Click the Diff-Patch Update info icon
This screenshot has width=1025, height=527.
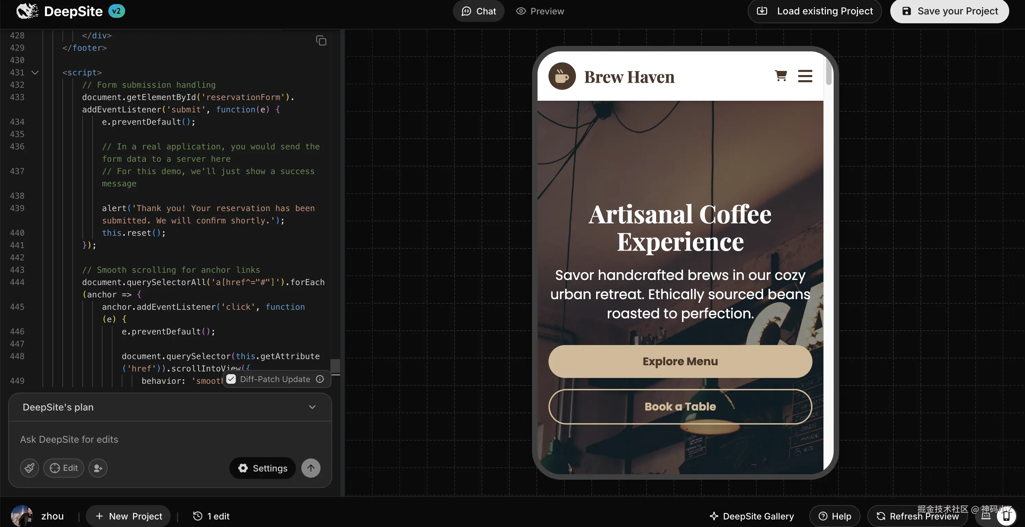point(320,379)
